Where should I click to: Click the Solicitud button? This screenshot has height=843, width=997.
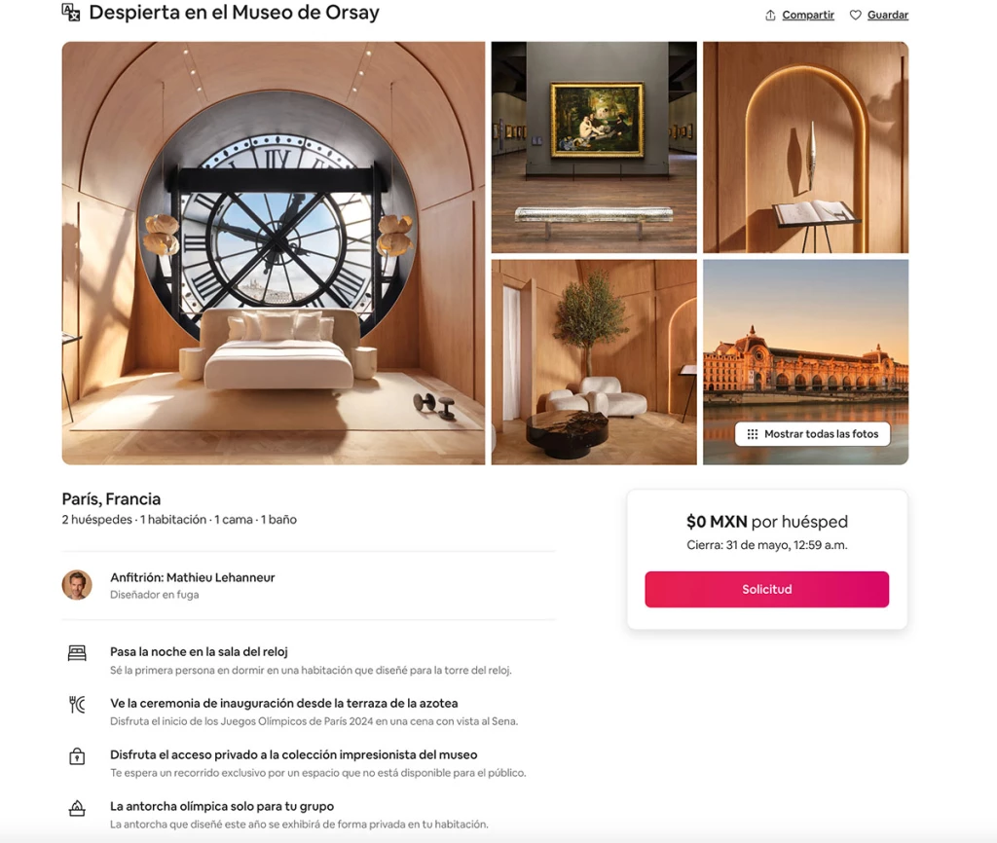pyautogui.click(x=767, y=589)
